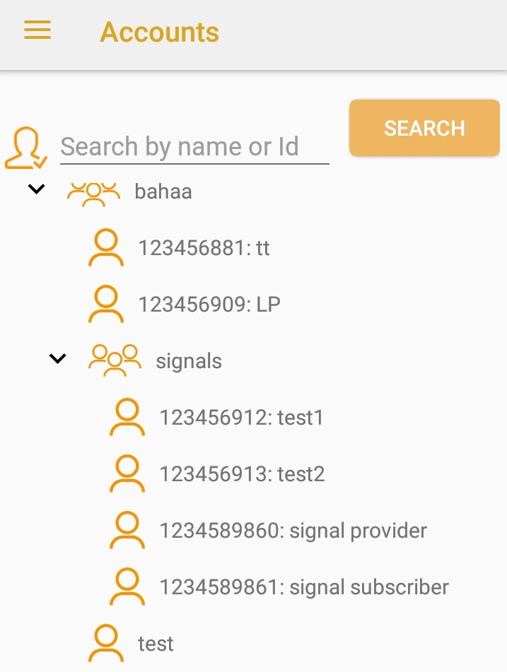Click the user icon beside 123456909: LP
This screenshot has width=507, height=672.
pyautogui.click(x=106, y=305)
